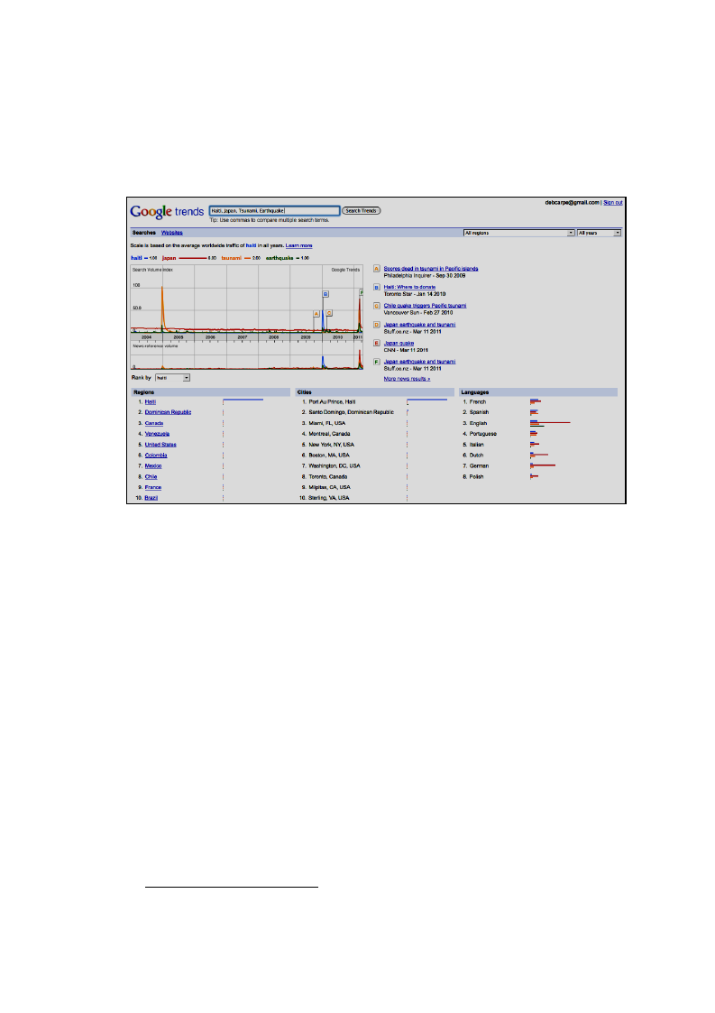Click the A flag marker on the search volume chart

click(x=316, y=313)
